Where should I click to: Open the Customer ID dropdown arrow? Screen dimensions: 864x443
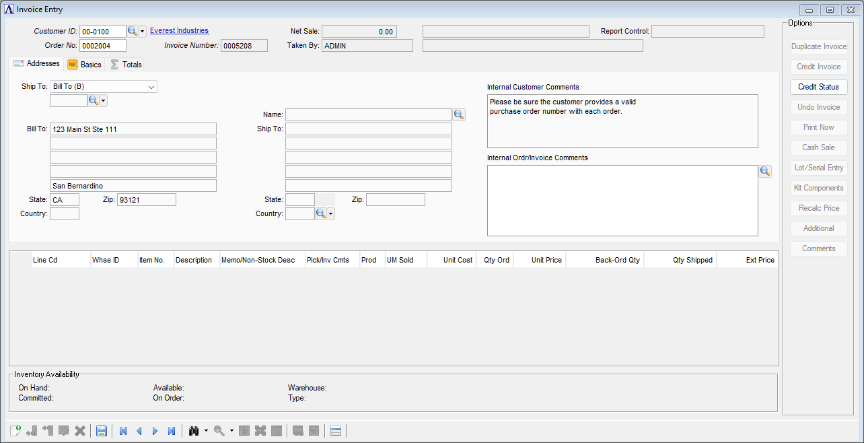pos(143,32)
